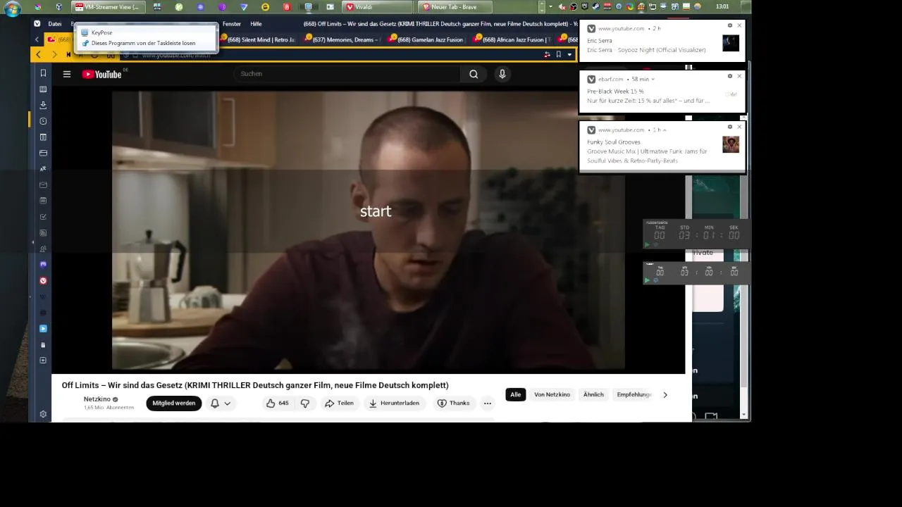The width and height of the screenshot is (902, 507).
Task: Open the Datei menu
Action: 55,23
